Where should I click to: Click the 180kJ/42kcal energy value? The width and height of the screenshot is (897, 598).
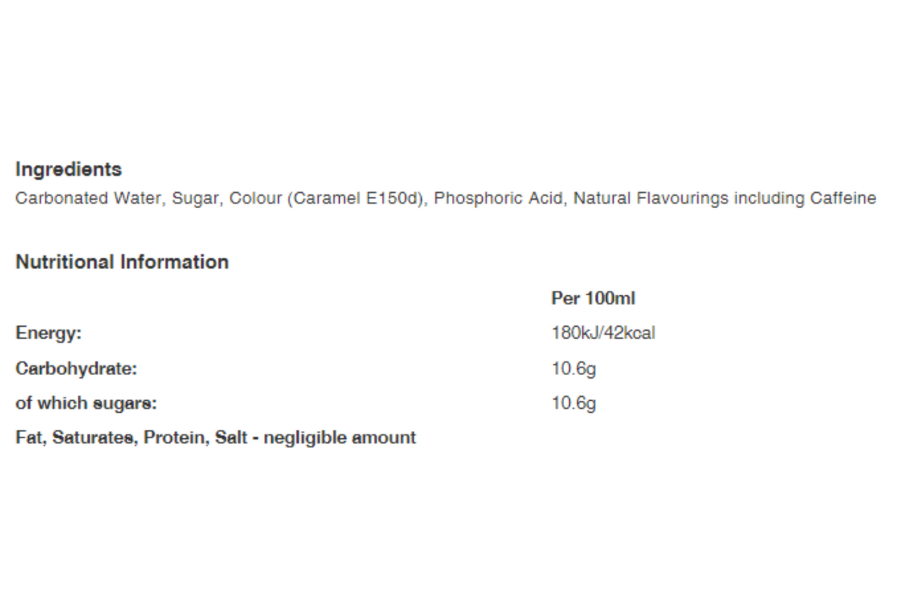(x=603, y=334)
